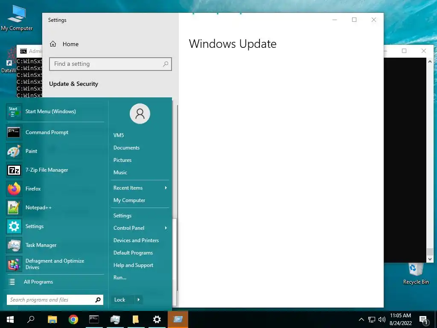Click the user account avatar
This screenshot has width=437, height=328.
[x=140, y=114]
